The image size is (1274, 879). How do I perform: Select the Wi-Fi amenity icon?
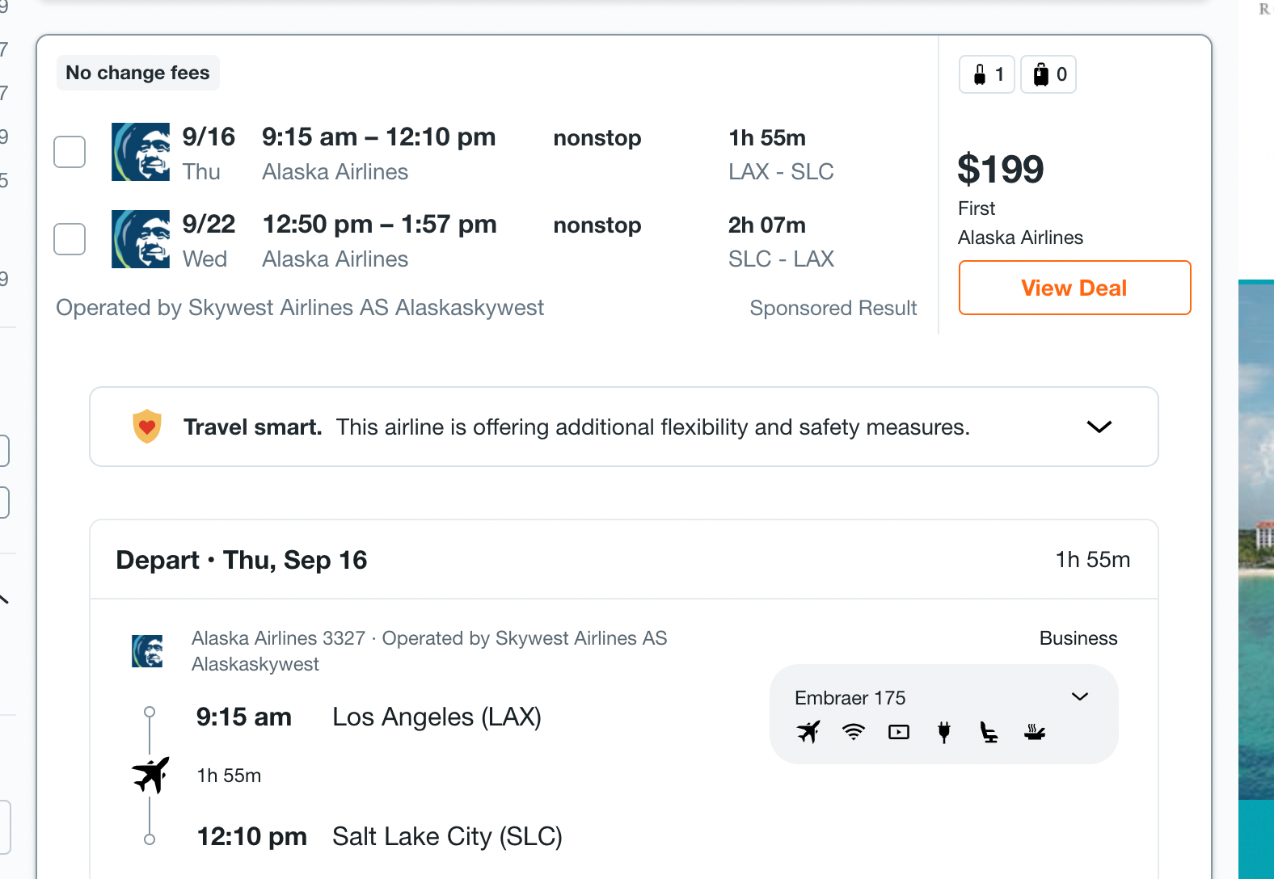point(852,733)
